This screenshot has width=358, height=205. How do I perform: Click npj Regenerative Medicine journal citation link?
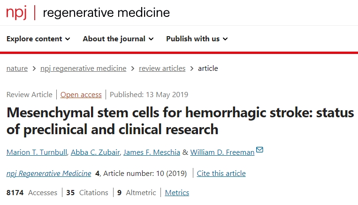[49, 174]
